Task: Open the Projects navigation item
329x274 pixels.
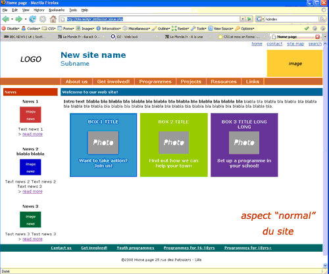Action: (x=191, y=81)
